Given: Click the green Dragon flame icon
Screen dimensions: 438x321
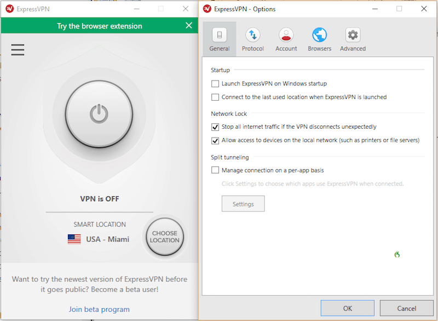Looking at the screenshot, I should (397, 254).
